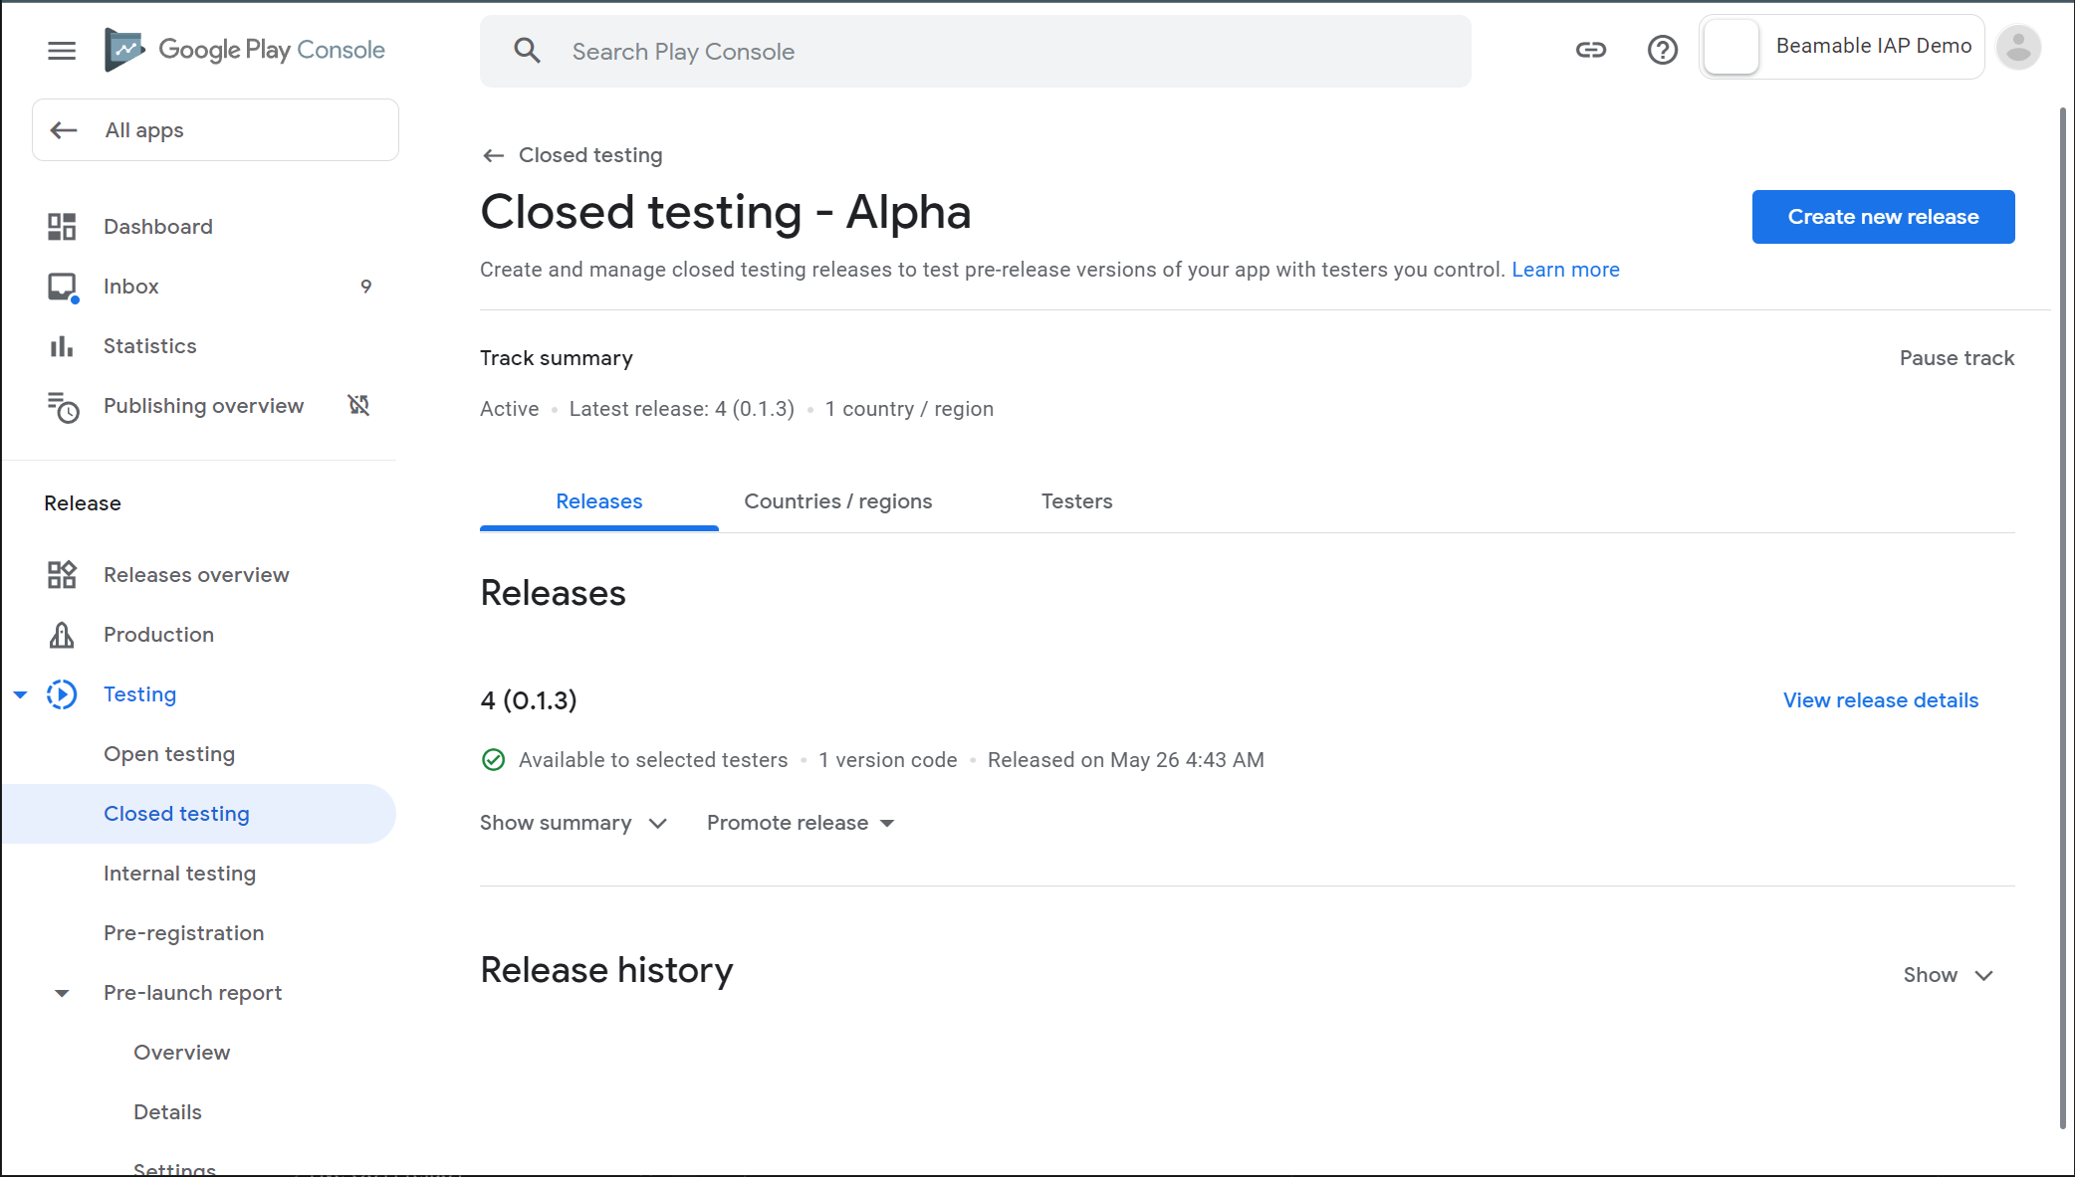Collapse the Pre-launch report section
Screen dimensions: 2075x1177
click(62, 993)
